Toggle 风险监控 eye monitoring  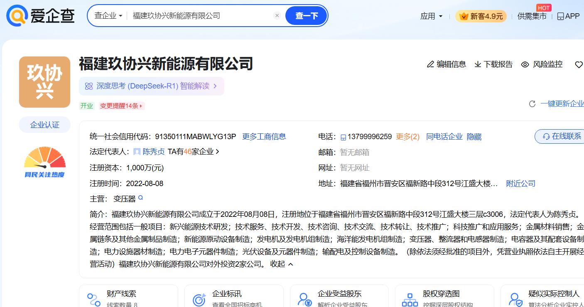pos(525,64)
